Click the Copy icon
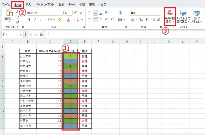This screenshot has width=205, height=135. click(x=17, y=17)
